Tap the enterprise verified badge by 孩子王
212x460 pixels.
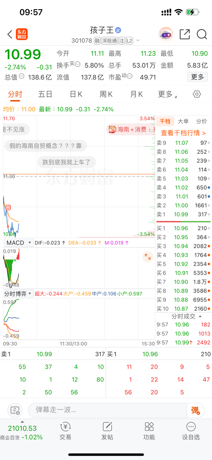(118, 30)
